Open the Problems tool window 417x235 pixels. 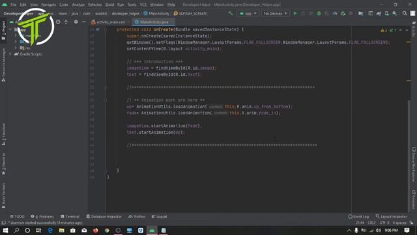(42, 217)
